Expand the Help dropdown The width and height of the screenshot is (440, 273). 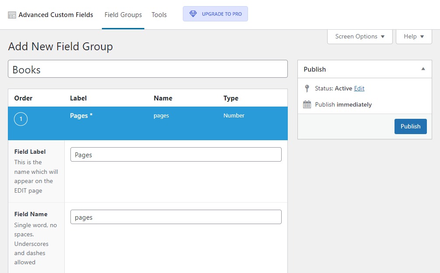click(x=414, y=37)
